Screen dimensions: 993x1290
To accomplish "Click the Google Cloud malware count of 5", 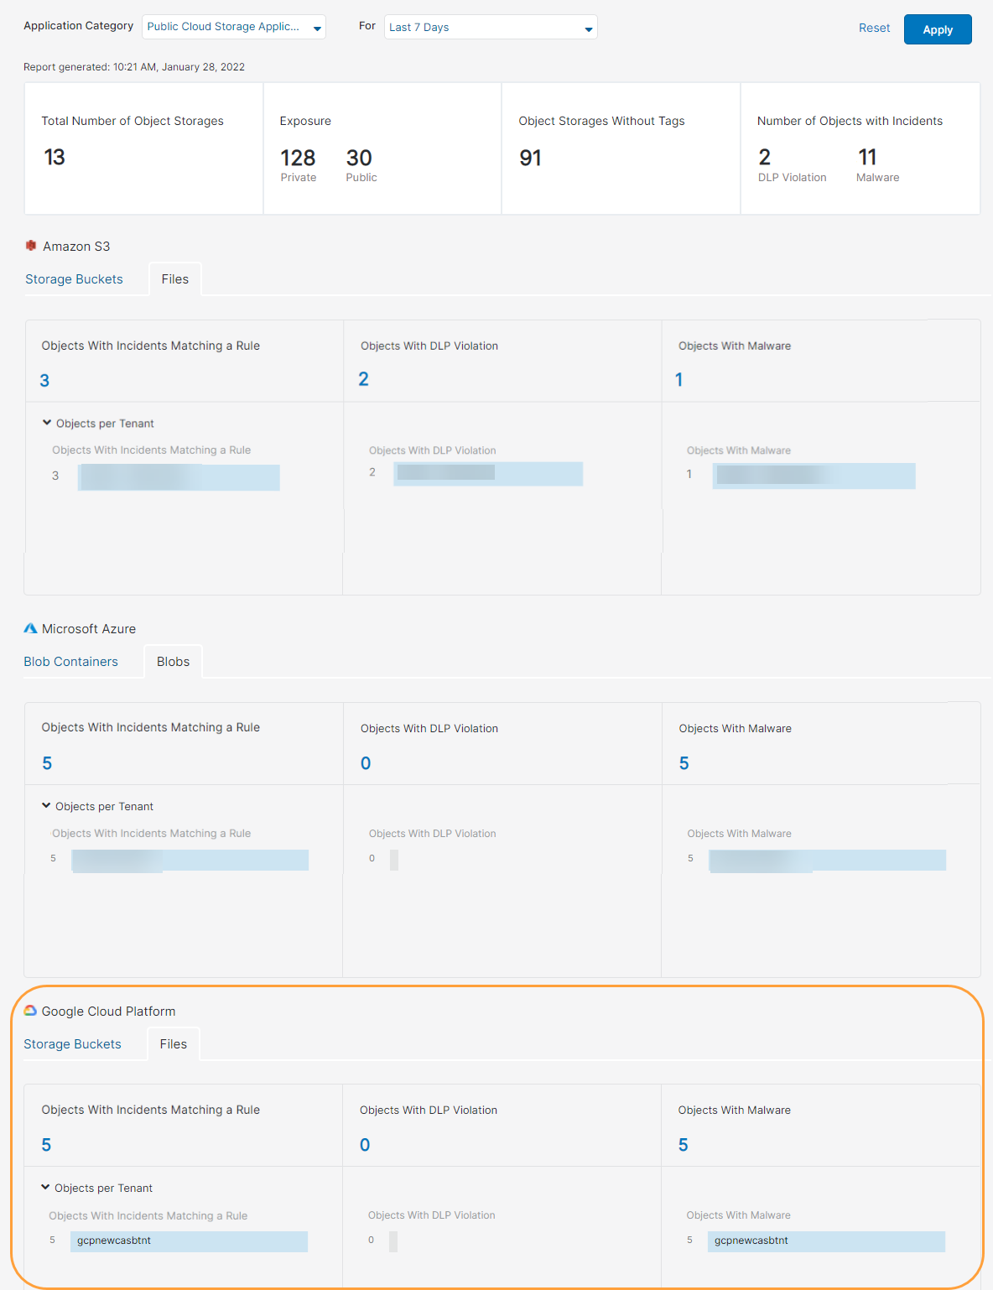I will pos(684,1144).
